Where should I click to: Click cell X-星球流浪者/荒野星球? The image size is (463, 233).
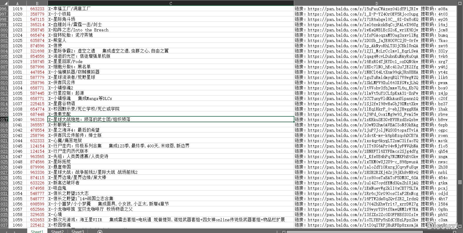(x=171, y=77)
